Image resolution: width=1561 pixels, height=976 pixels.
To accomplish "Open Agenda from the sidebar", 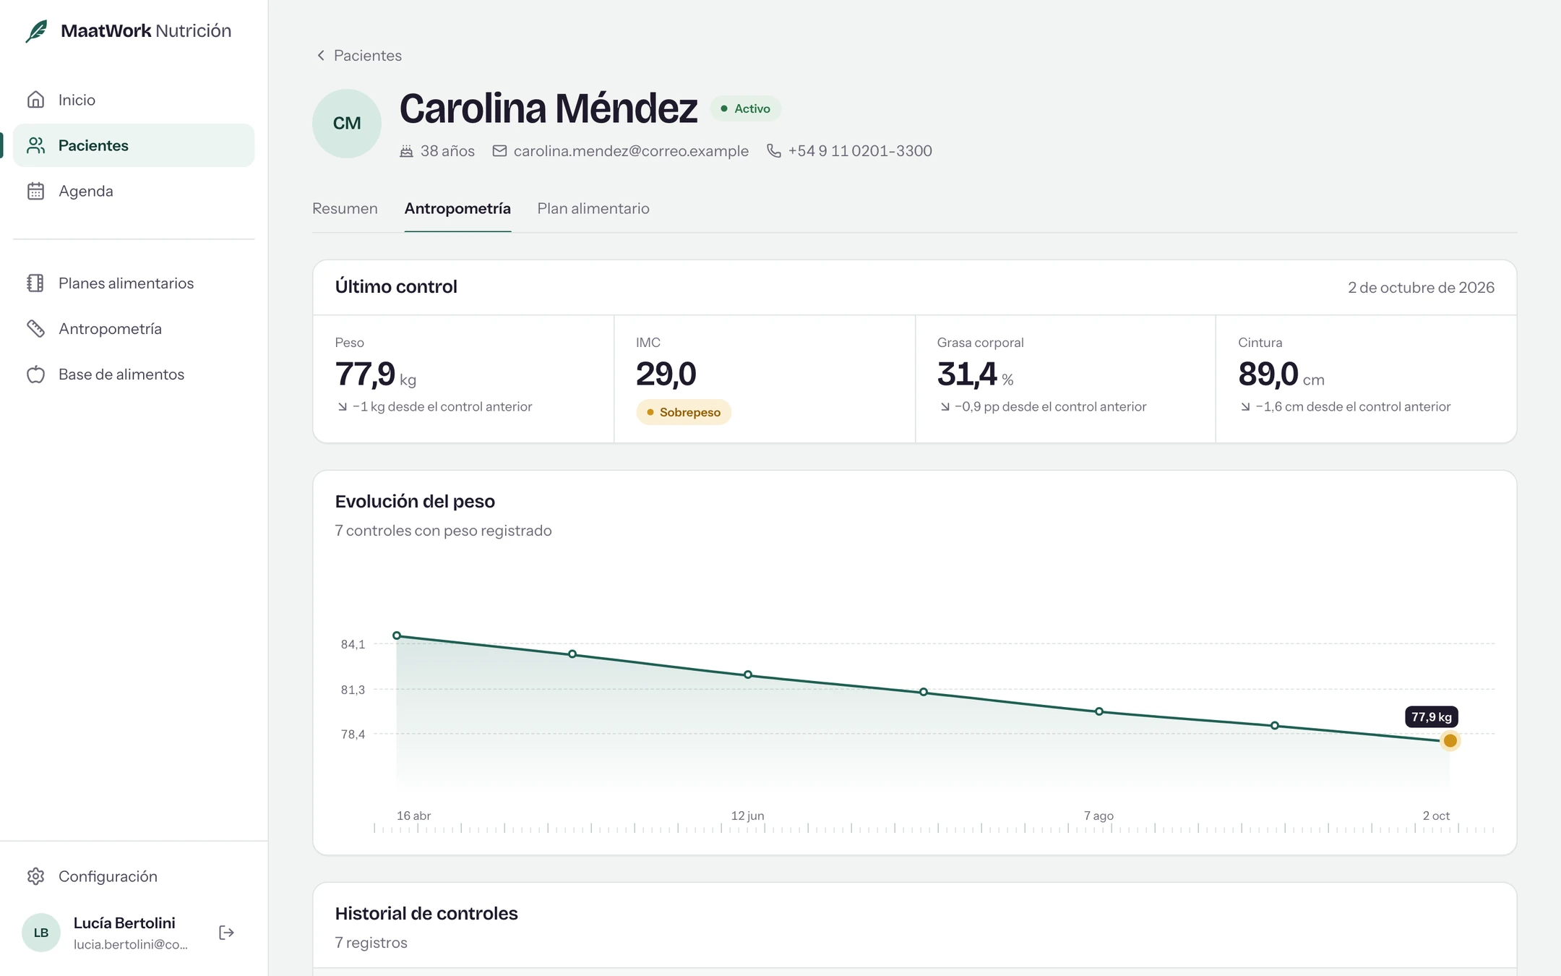I will point(134,191).
